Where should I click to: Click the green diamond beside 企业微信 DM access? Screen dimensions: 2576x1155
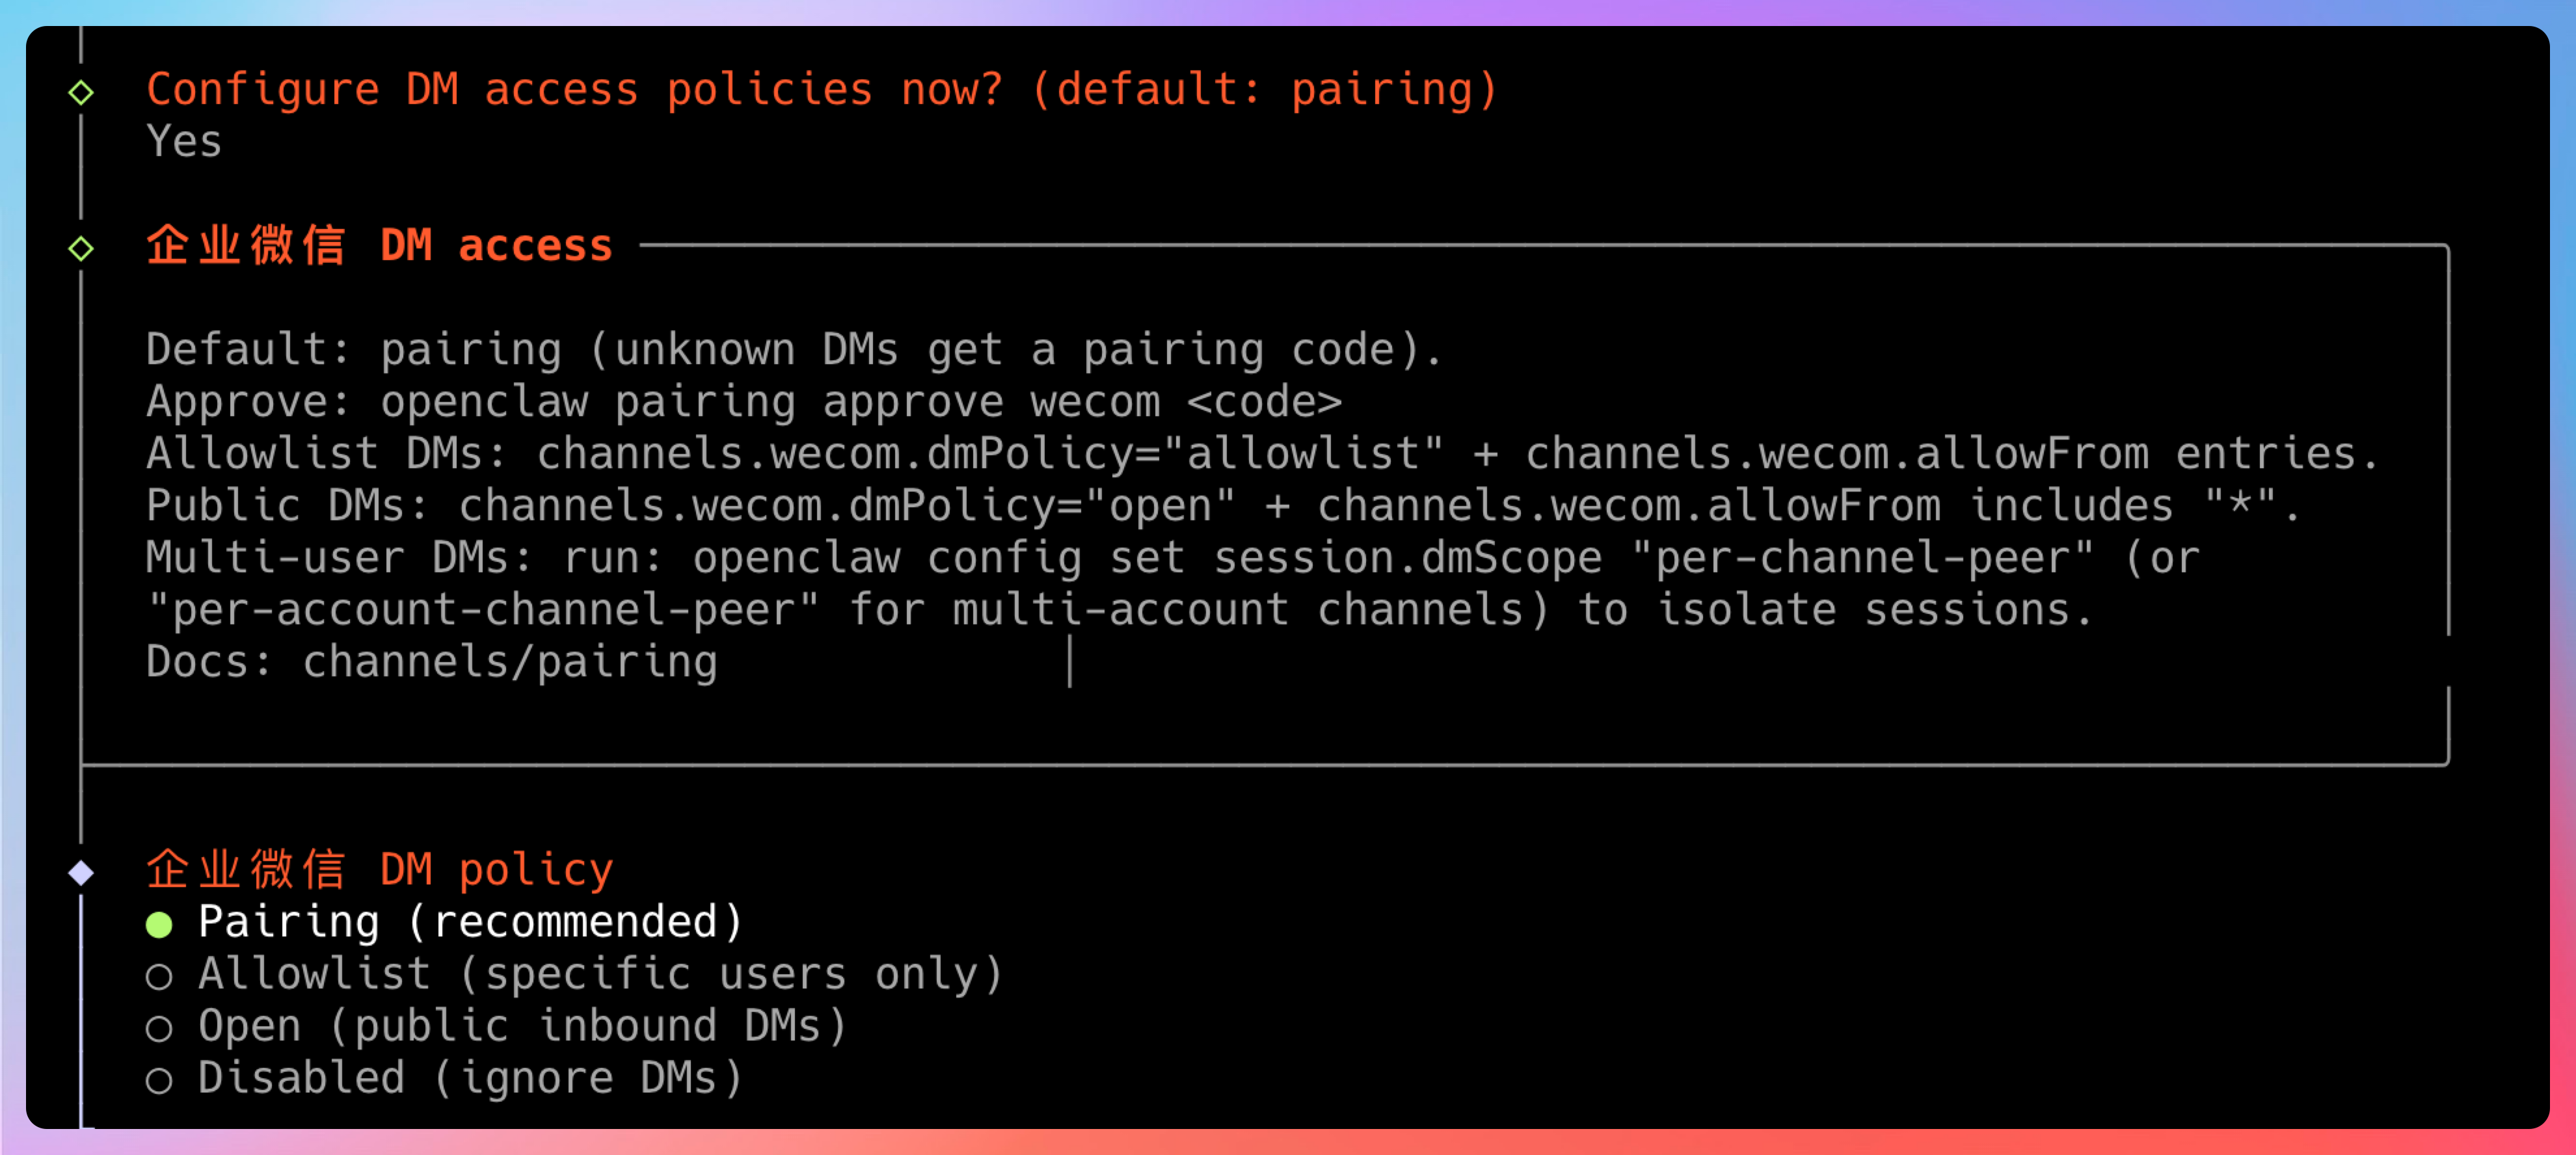click(x=81, y=248)
